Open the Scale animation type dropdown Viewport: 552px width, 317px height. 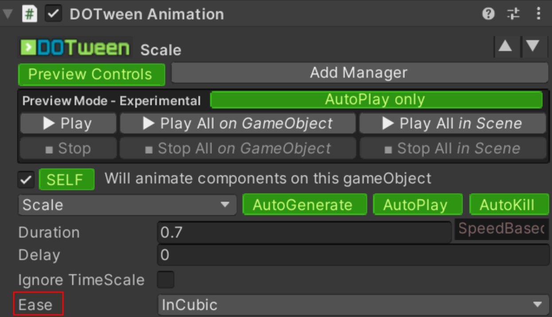tap(127, 205)
